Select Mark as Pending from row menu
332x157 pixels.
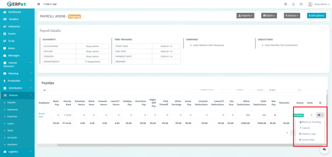tap(310, 122)
